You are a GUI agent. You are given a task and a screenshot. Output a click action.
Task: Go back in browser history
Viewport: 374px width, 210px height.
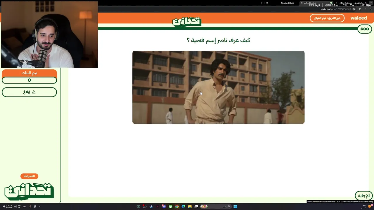pyautogui.click(x=366, y=9)
